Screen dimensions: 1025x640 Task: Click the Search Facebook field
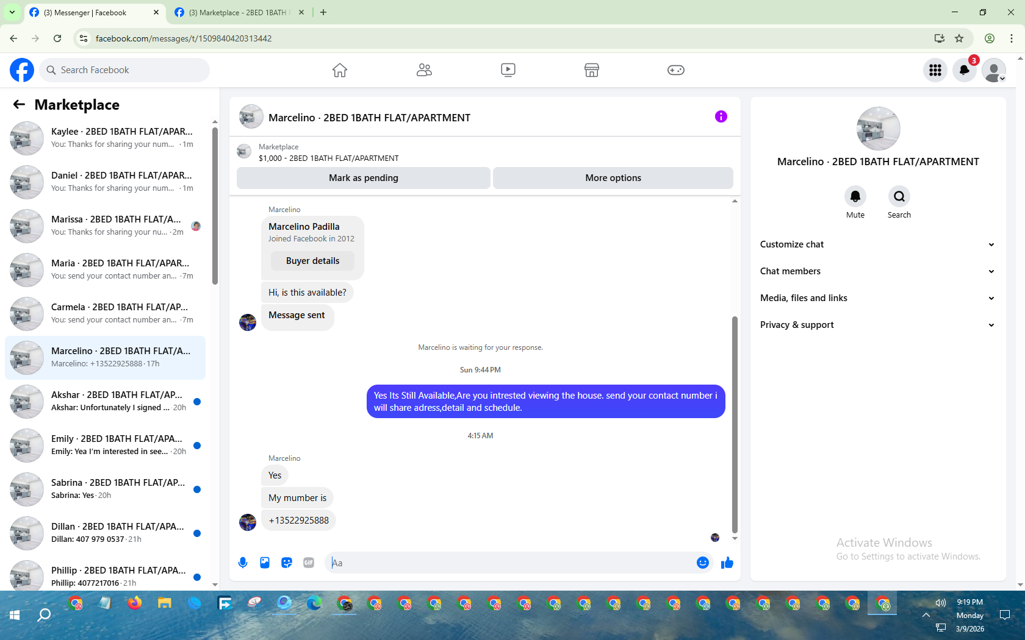pyautogui.click(x=124, y=70)
